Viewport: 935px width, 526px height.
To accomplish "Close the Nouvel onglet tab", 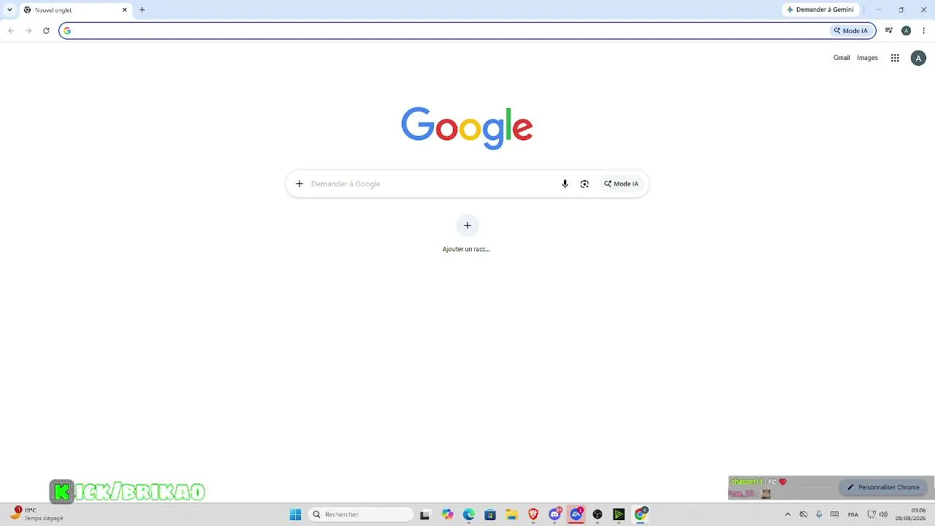I will 124,9.
